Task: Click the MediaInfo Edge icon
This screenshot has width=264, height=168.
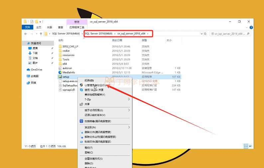Action: [x=60, y=72]
